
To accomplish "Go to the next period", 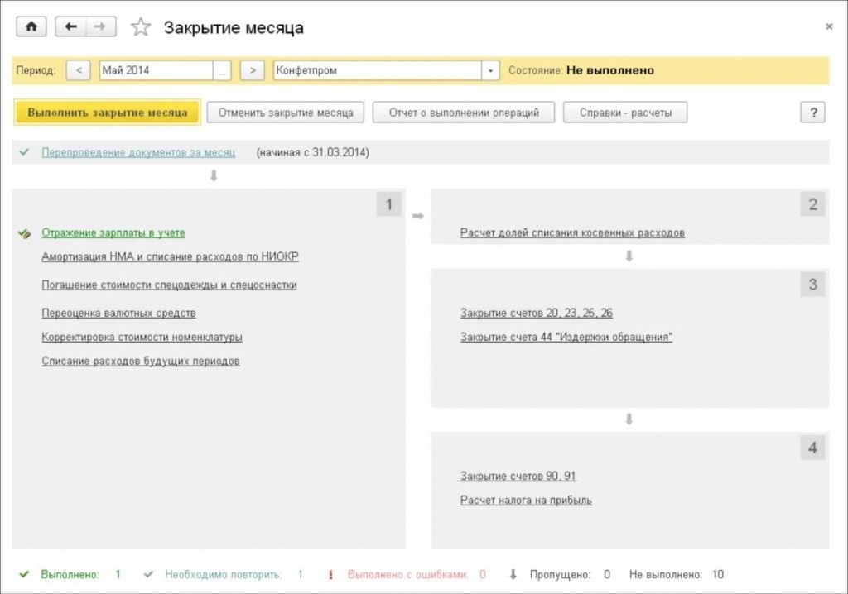I will (253, 70).
